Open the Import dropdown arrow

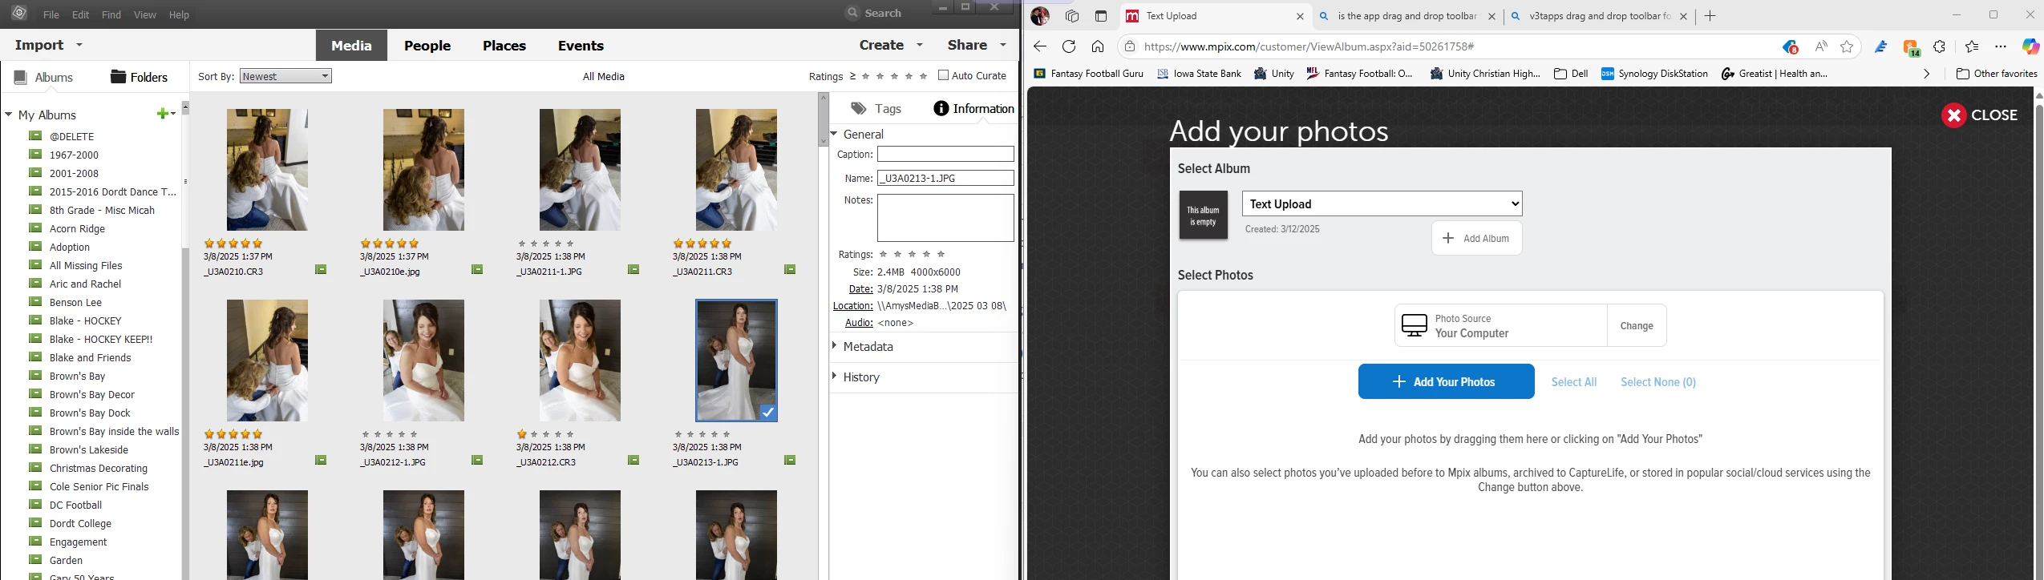point(79,46)
